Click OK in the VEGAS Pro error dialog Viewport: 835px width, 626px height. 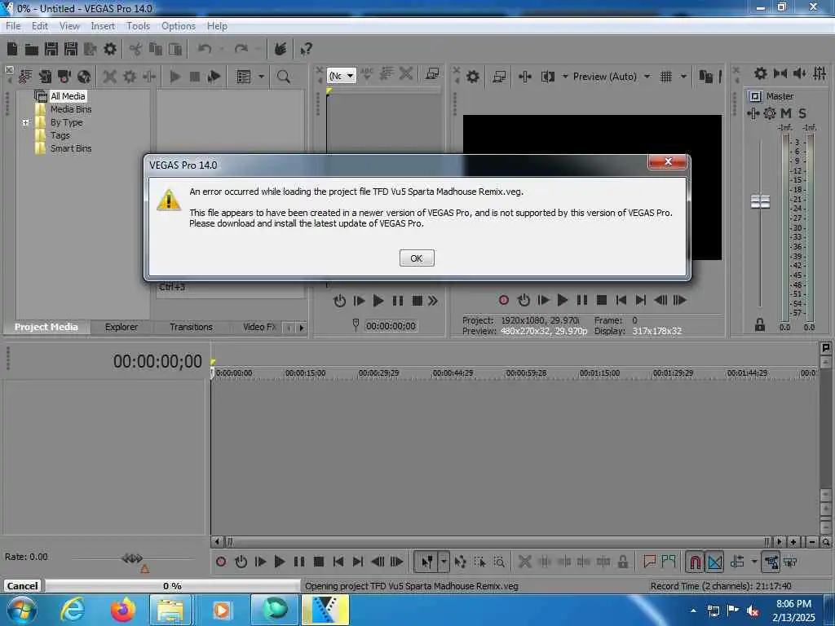417,258
